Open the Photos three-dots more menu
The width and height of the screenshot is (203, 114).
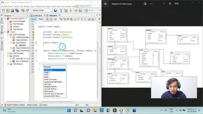pyautogui.click(x=151, y=4)
